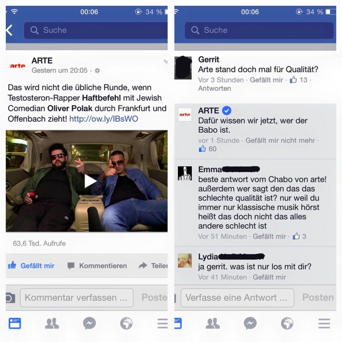Viewport: 342px width, 342px height.
Task: Toggle Gefällt mir on the ARTE post
Action: pyautogui.click(x=31, y=266)
